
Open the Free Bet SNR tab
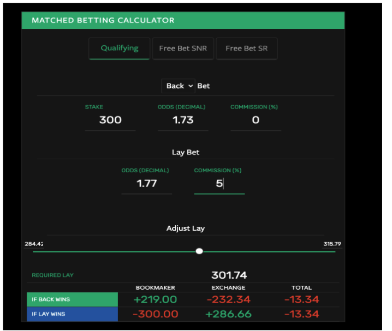point(183,48)
